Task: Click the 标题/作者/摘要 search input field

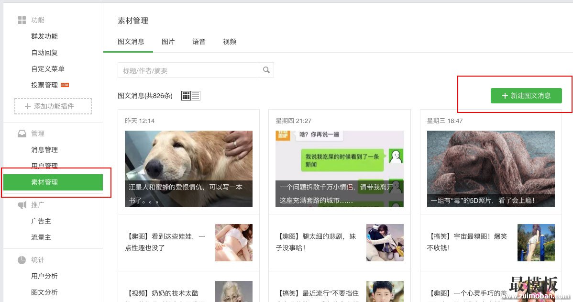Action: pyautogui.click(x=187, y=69)
